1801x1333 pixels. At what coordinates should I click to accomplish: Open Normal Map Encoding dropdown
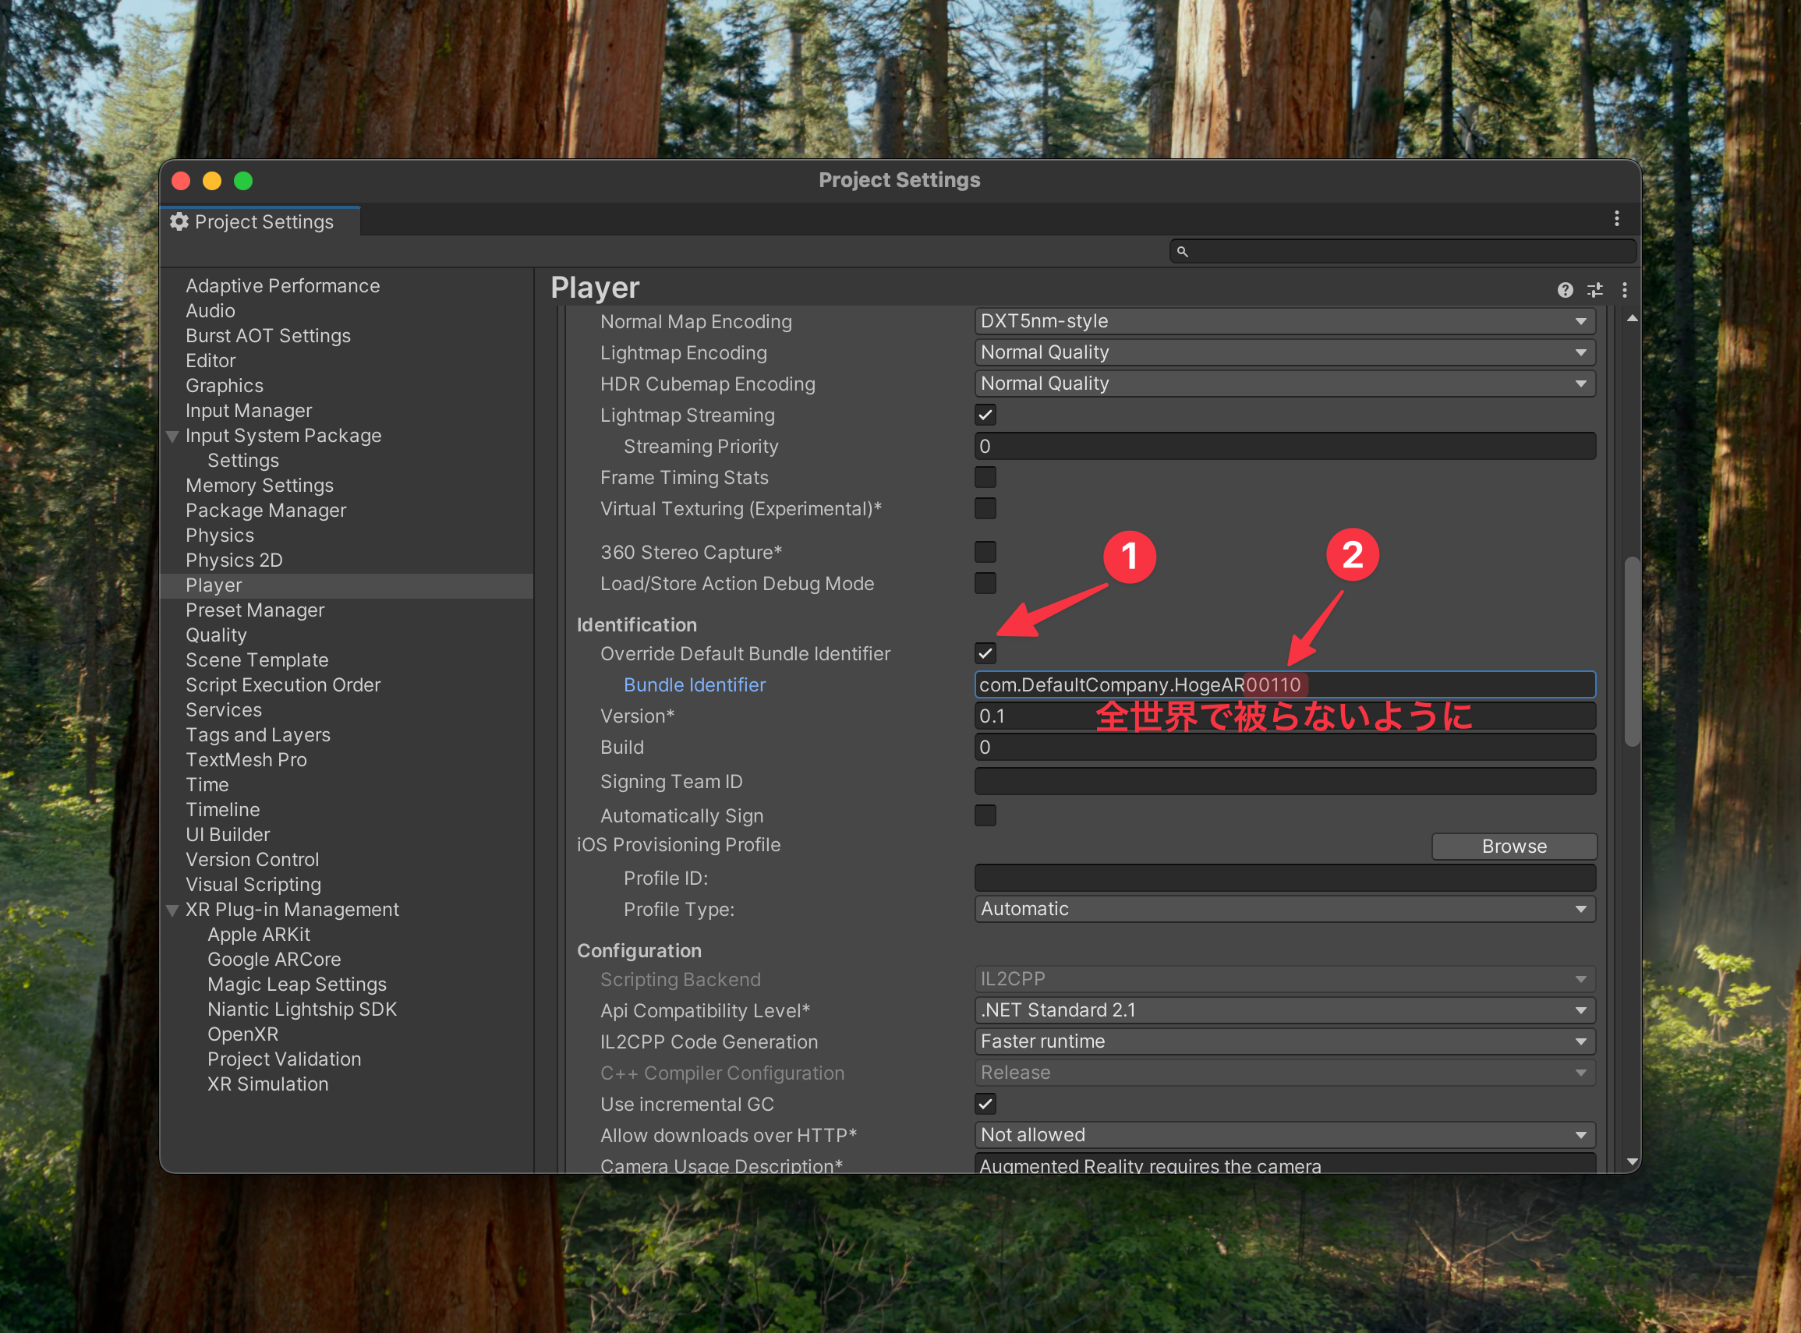pos(1285,321)
